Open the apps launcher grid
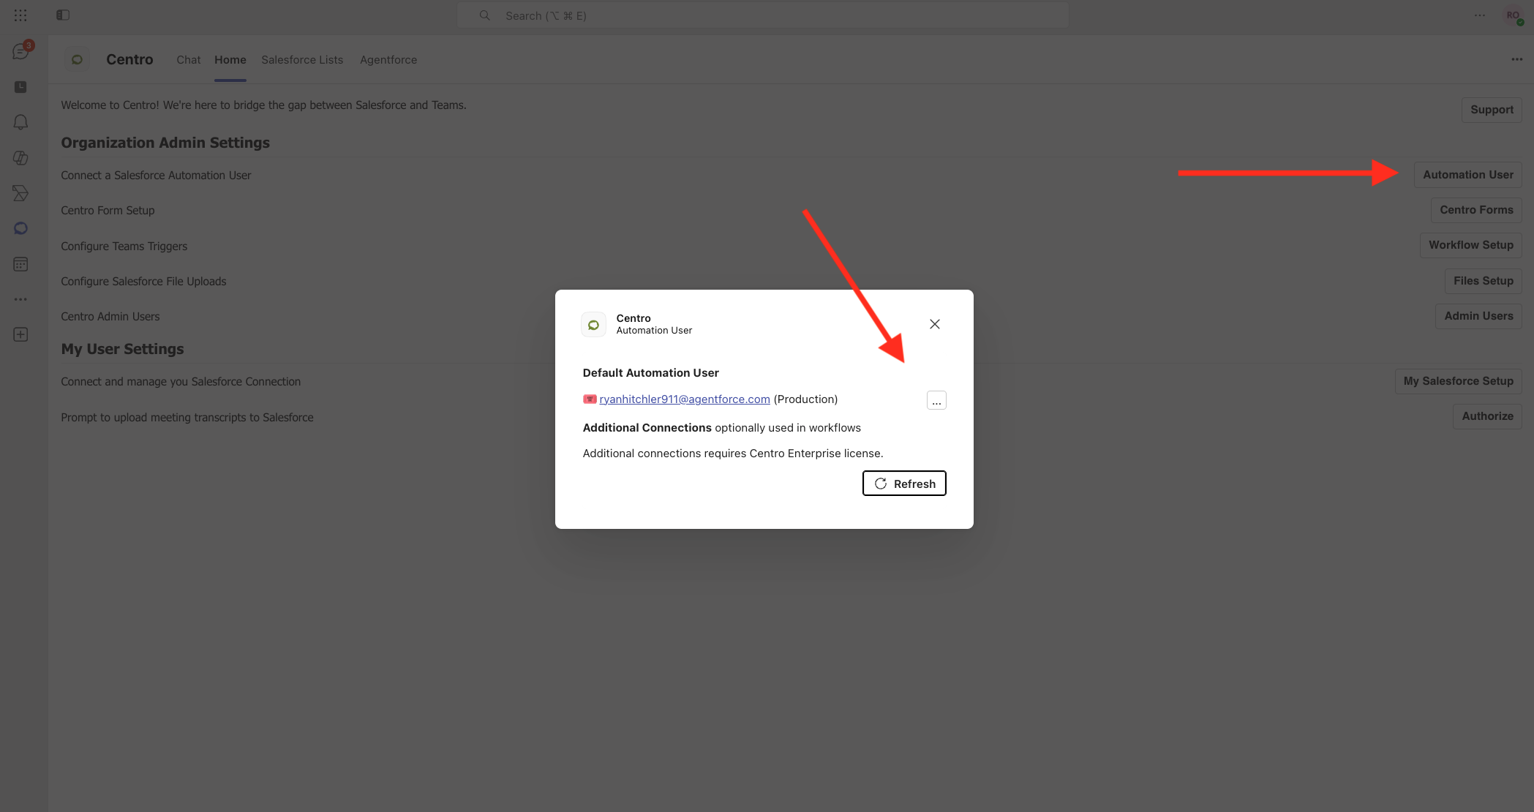The width and height of the screenshot is (1534, 812). click(20, 15)
